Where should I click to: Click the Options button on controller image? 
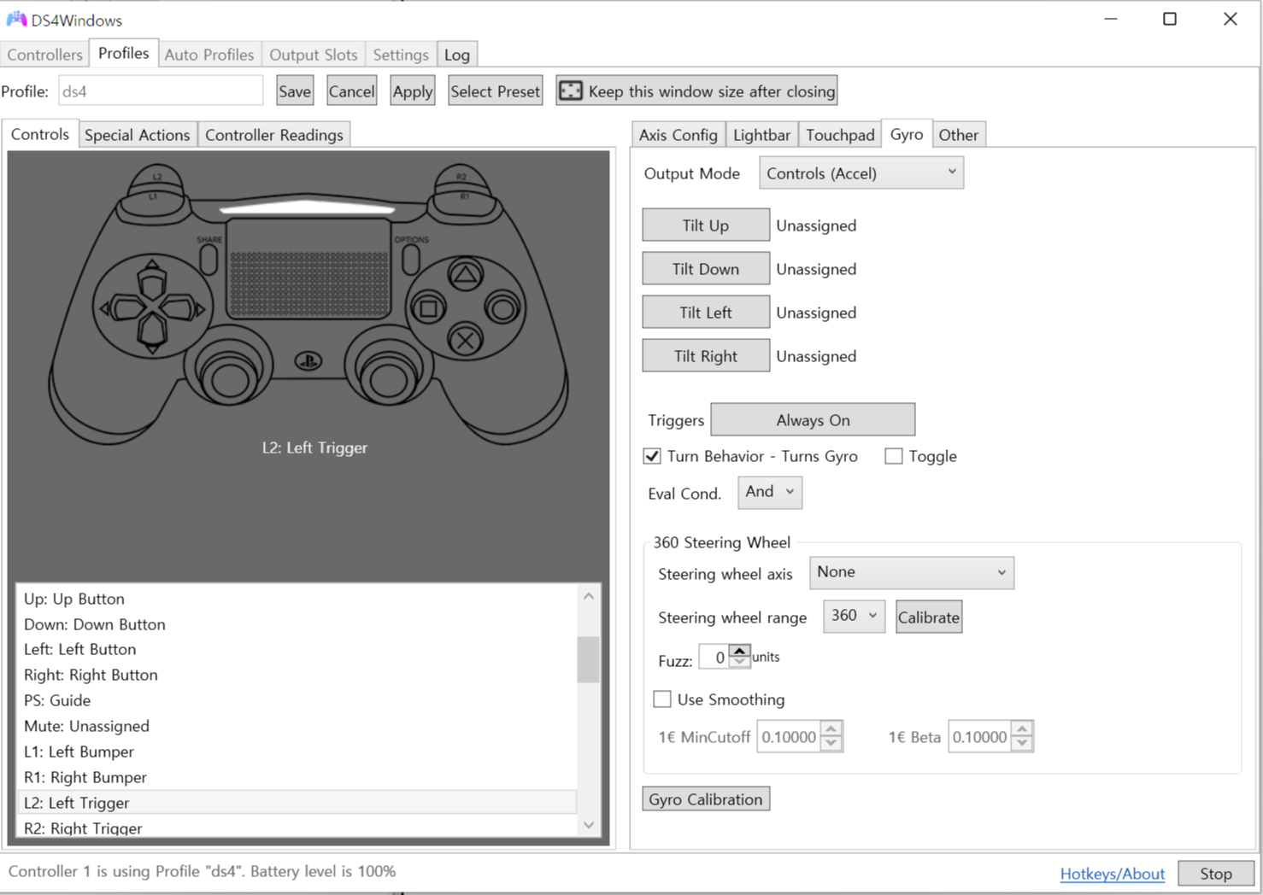[x=411, y=260]
